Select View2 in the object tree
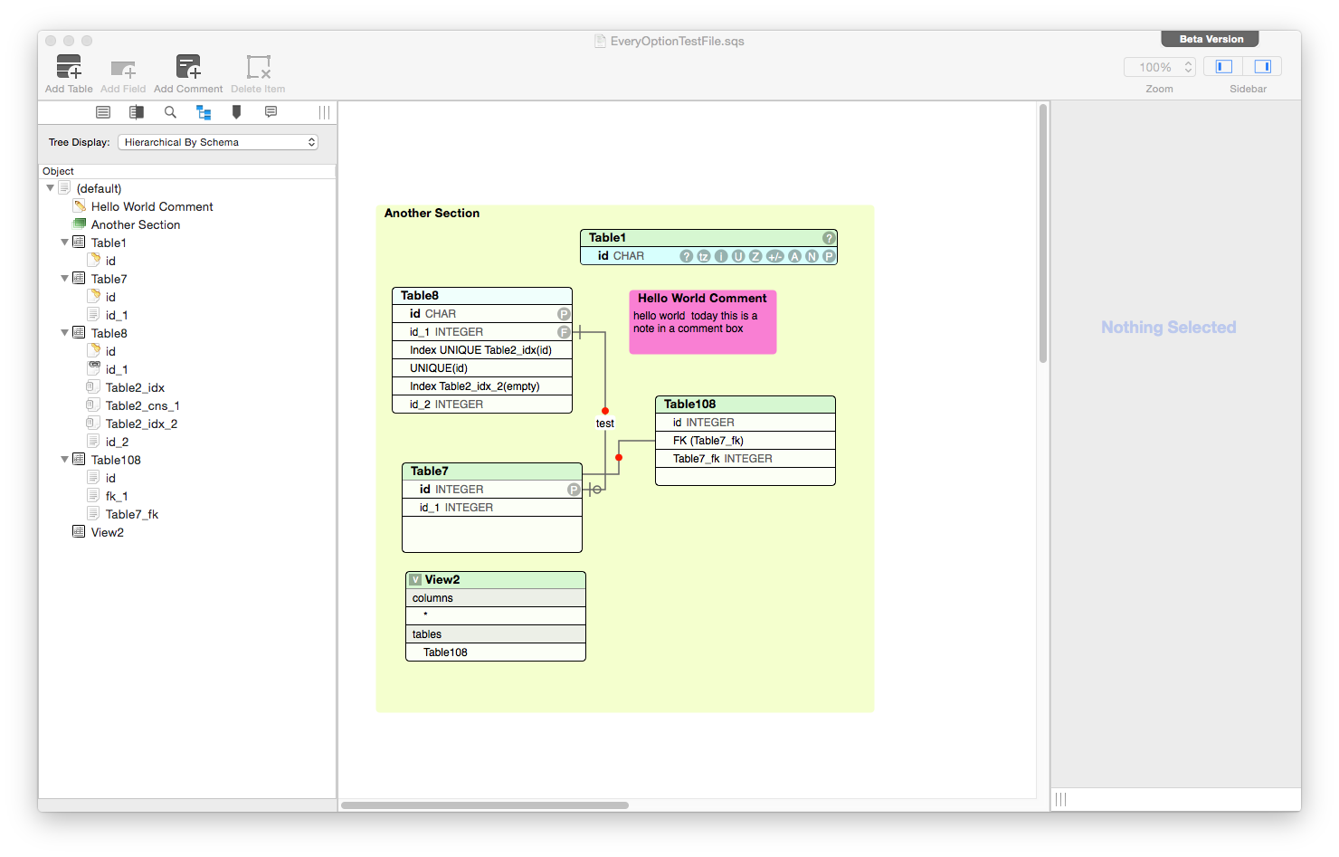 coord(107,532)
